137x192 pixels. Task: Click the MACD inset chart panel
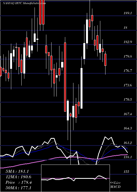[x=75, y=178]
